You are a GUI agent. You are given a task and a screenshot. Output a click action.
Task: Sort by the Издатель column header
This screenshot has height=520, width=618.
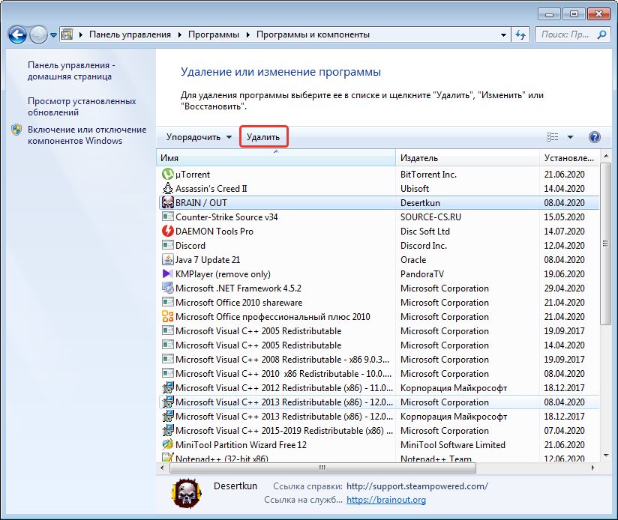point(467,158)
